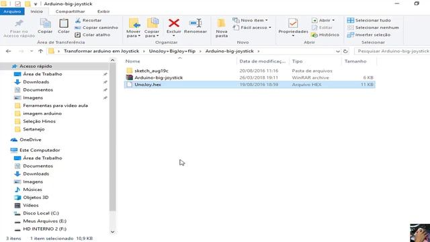The image size is (430, 242).
Task: Open the Sertanejo folder
Action: (34, 129)
